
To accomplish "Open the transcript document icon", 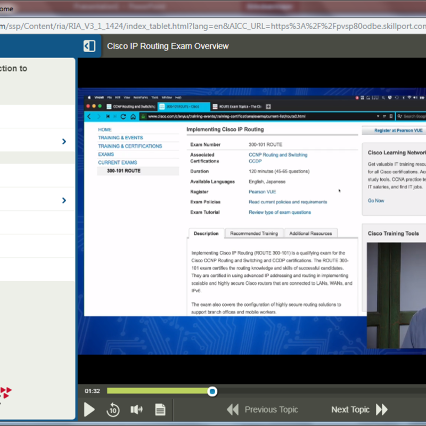I will (160, 409).
